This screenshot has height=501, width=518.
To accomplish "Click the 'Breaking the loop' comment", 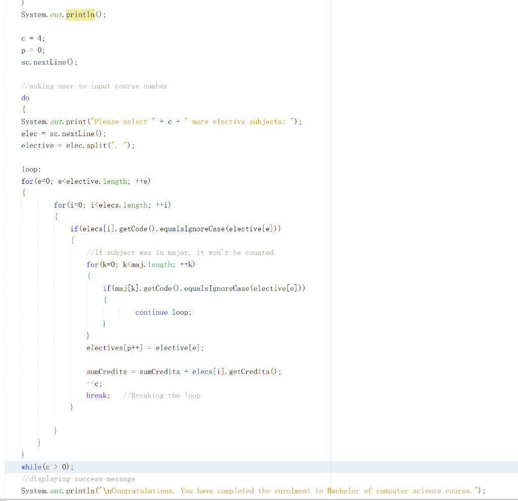I will coord(162,395).
